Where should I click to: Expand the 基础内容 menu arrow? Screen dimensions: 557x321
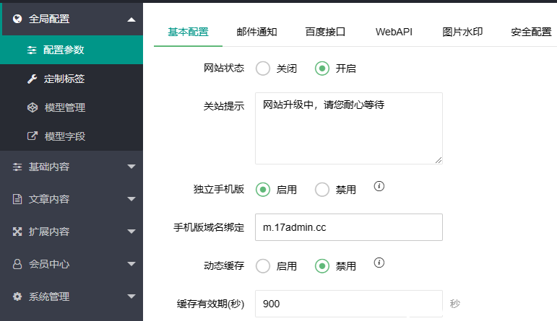(x=131, y=167)
